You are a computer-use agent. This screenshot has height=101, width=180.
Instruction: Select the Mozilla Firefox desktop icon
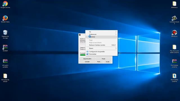[x=5, y=19]
